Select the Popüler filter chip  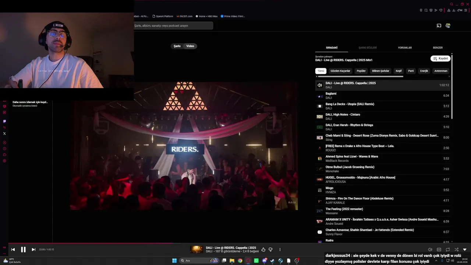point(361,71)
